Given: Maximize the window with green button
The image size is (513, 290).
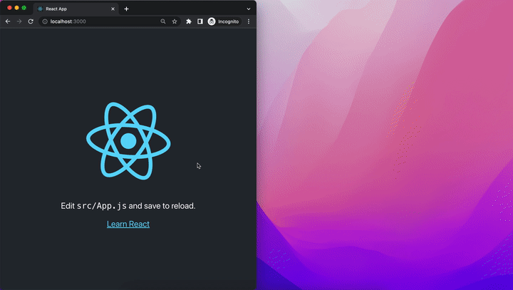Looking at the screenshot, I should [24, 8].
